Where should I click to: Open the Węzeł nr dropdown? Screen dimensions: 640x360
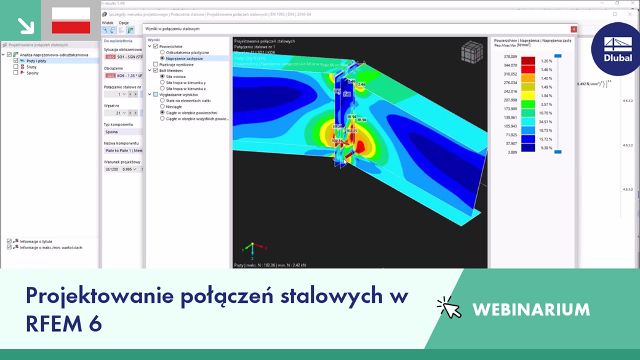(124, 113)
